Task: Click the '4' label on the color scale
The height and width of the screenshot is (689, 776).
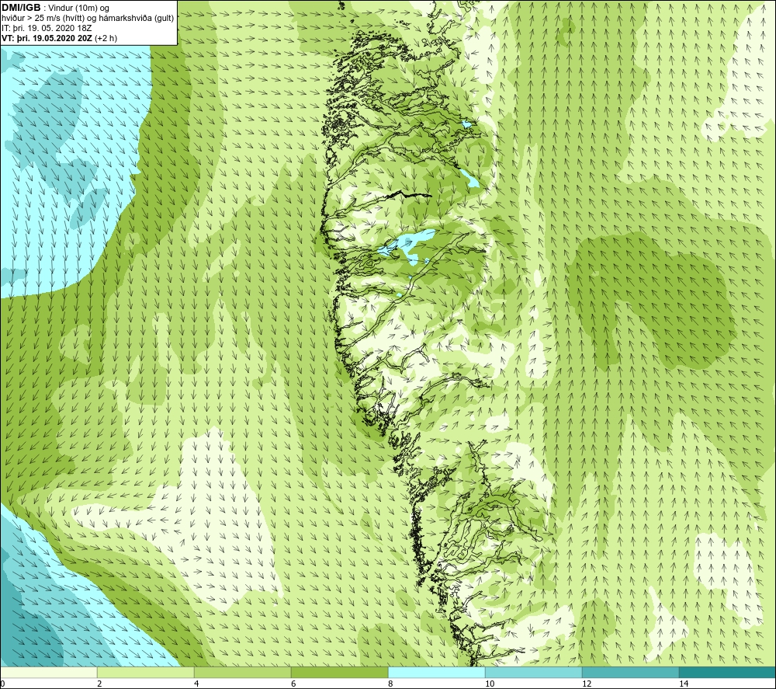Action: pyautogui.click(x=196, y=684)
